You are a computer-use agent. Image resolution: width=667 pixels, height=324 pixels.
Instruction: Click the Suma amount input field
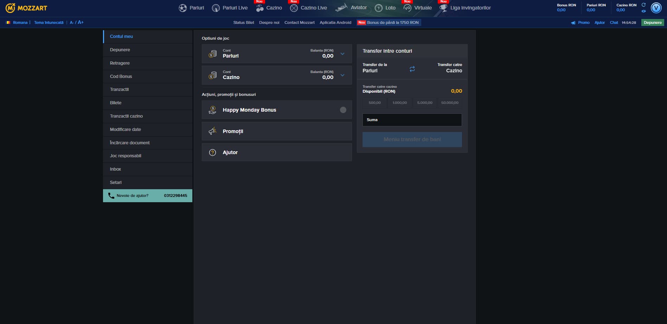[412, 120]
